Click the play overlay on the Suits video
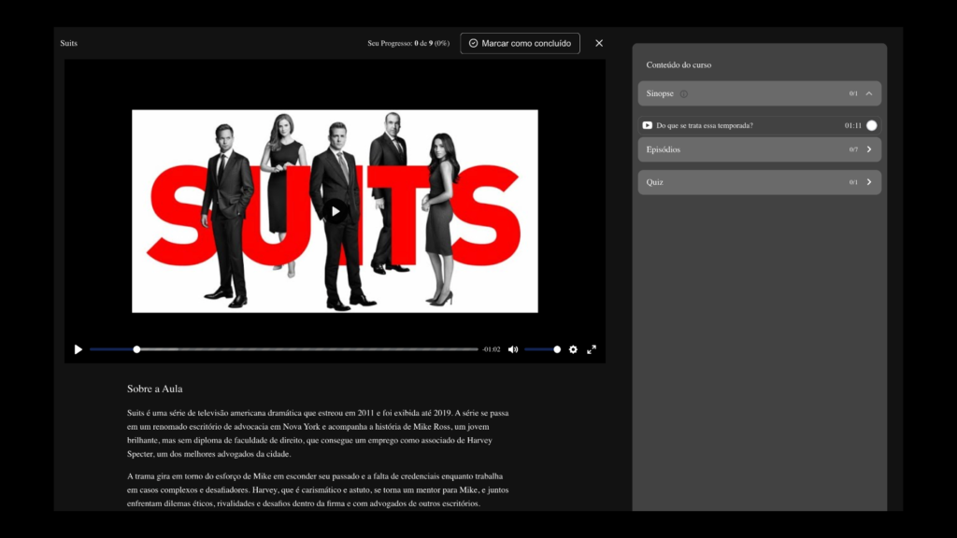Image resolution: width=957 pixels, height=538 pixels. (335, 210)
